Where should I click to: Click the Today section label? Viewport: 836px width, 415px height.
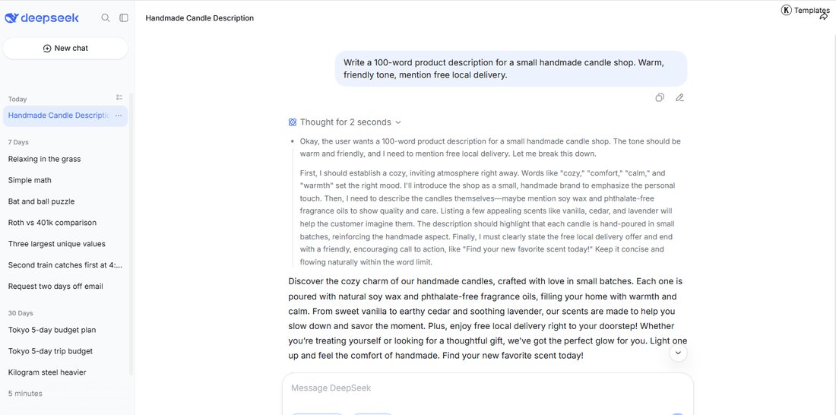tap(17, 100)
